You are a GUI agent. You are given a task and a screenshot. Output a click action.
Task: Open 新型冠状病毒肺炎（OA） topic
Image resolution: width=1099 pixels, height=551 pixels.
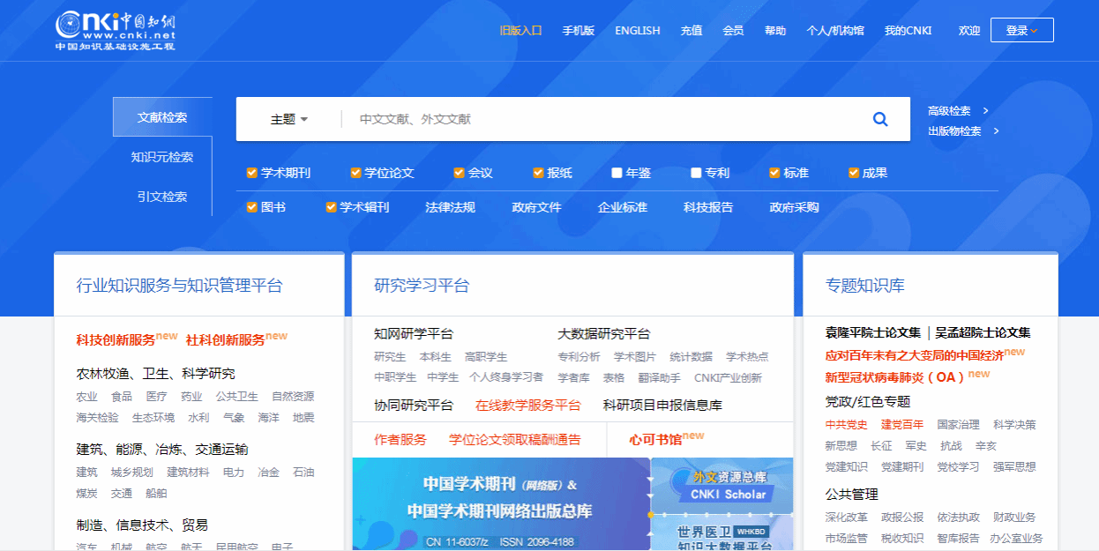click(x=895, y=377)
